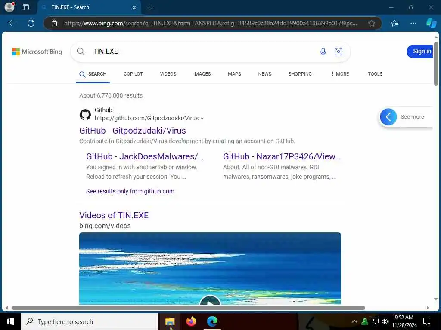The height and width of the screenshot is (330, 441).
Task: Switch to the VIDEOS tab
Action: 168,74
